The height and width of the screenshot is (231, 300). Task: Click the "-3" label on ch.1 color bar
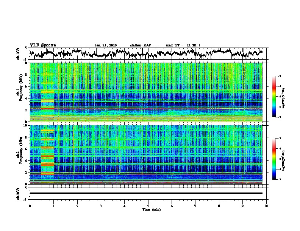(x=279, y=76)
